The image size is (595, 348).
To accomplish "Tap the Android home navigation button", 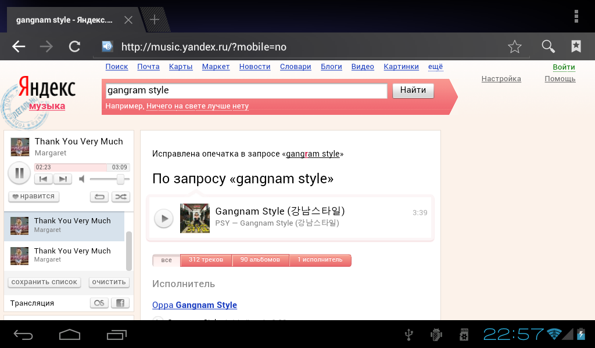I will [x=70, y=334].
